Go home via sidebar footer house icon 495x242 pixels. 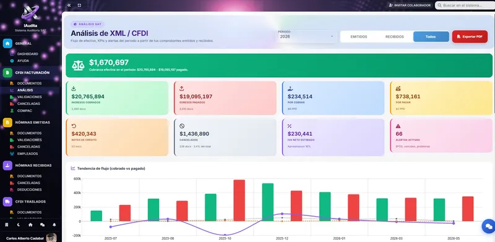click(30, 225)
